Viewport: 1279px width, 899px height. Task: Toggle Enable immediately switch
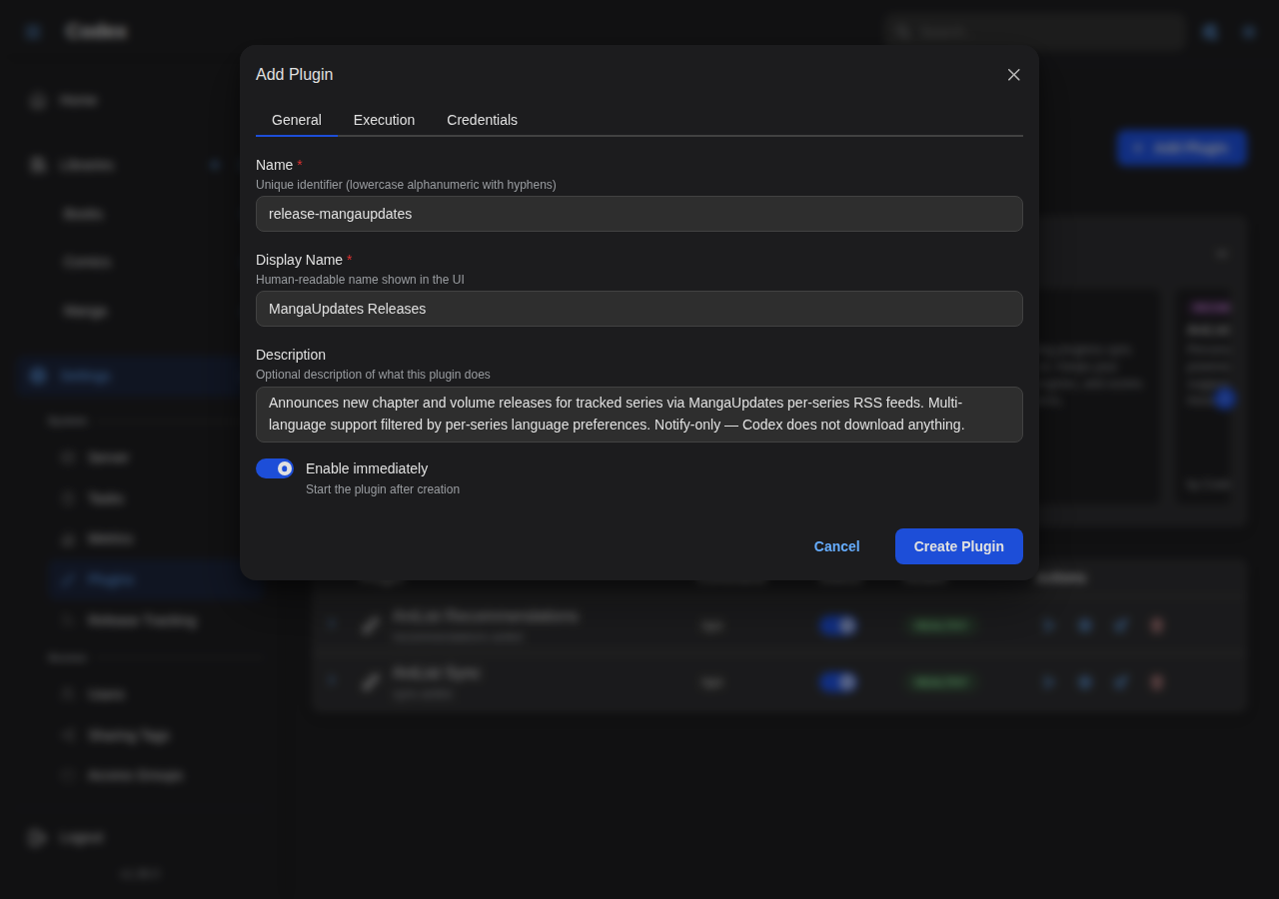[274, 468]
